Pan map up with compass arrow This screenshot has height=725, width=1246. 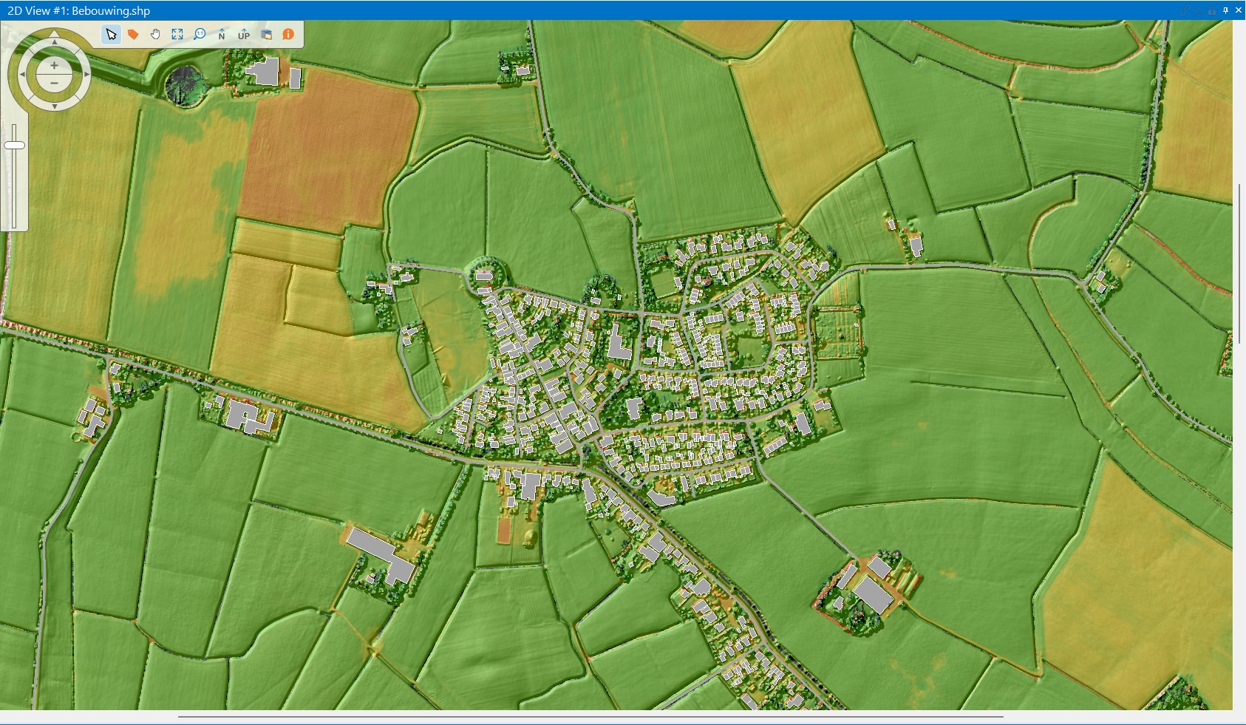54,41
